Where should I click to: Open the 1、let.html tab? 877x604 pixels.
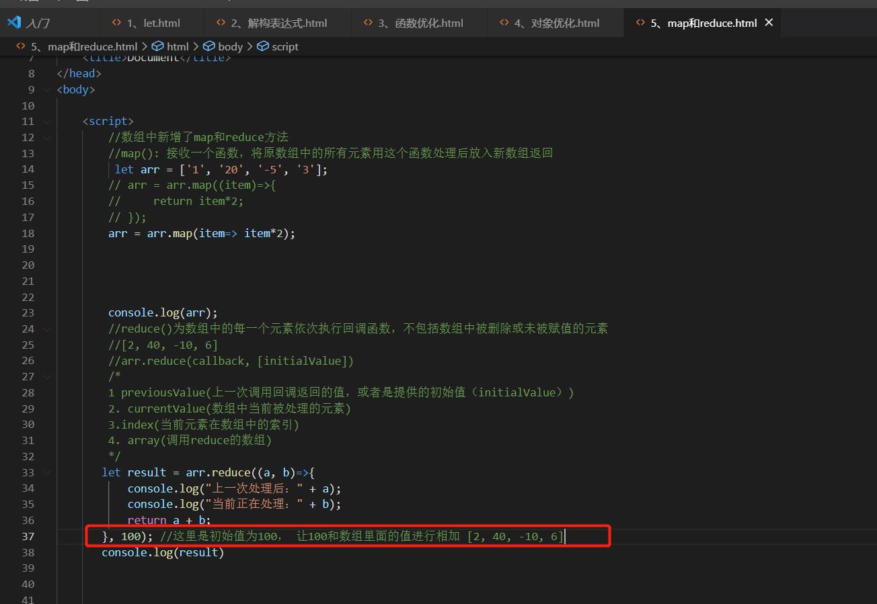click(152, 23)
